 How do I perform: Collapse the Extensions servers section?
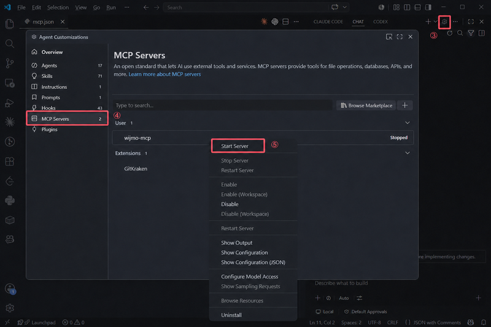pos(408,153)
